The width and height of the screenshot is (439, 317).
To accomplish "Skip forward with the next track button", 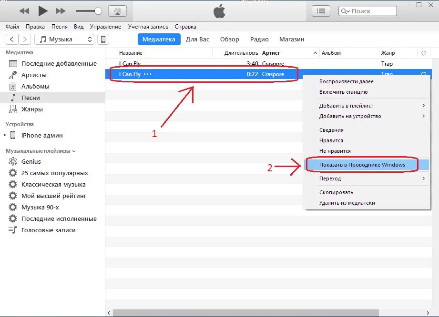I will [60, 11].
